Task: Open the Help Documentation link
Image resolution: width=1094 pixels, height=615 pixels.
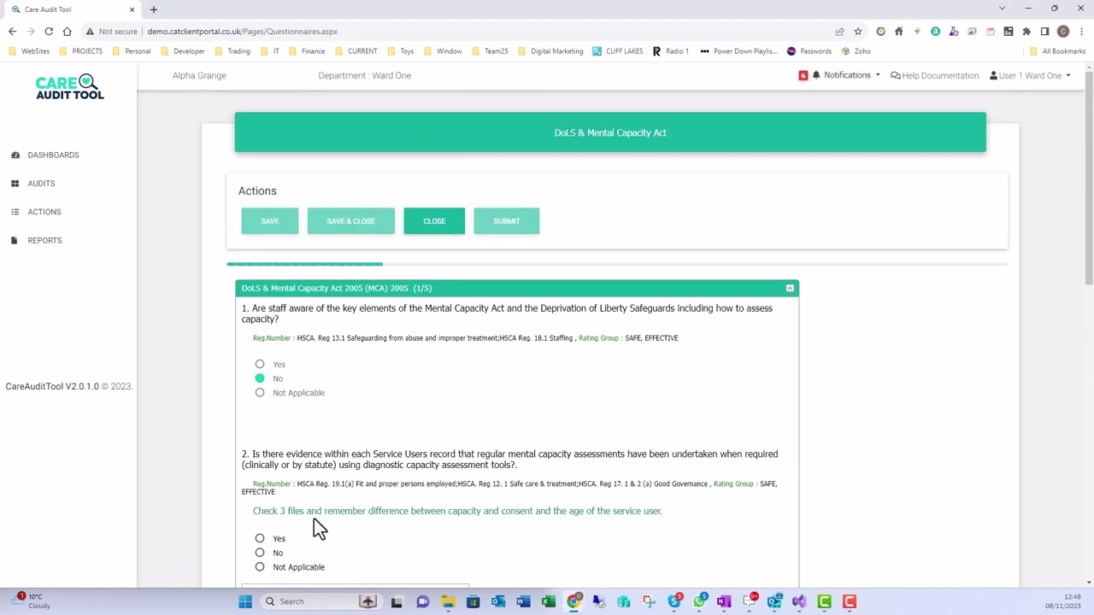Action: [x=934, y=75]
